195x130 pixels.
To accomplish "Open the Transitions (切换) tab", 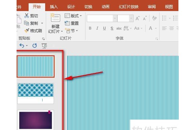I will tap(88, 7).
